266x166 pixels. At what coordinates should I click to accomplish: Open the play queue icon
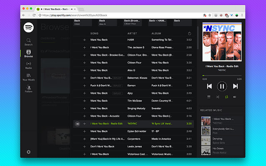[209, 97]
